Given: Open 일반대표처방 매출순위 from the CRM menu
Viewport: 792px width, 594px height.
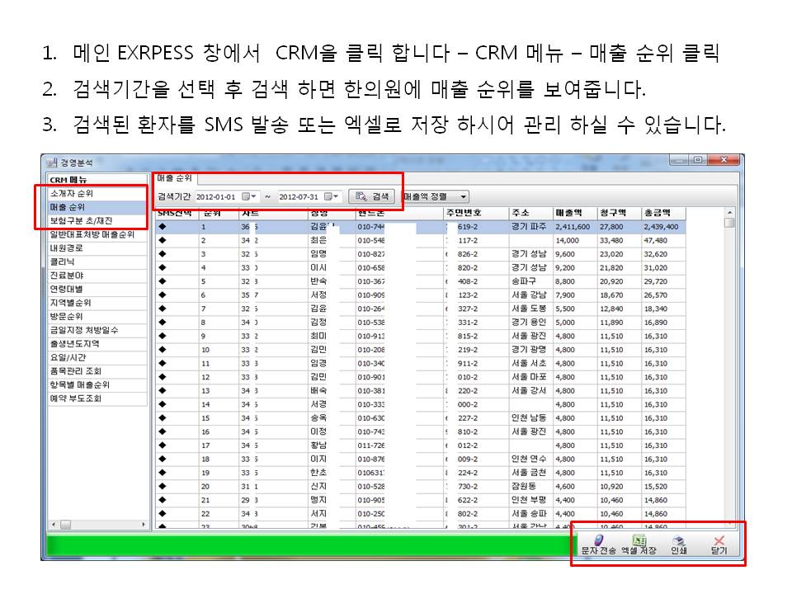Looking at the screenshot, I should tap(92, 234).
